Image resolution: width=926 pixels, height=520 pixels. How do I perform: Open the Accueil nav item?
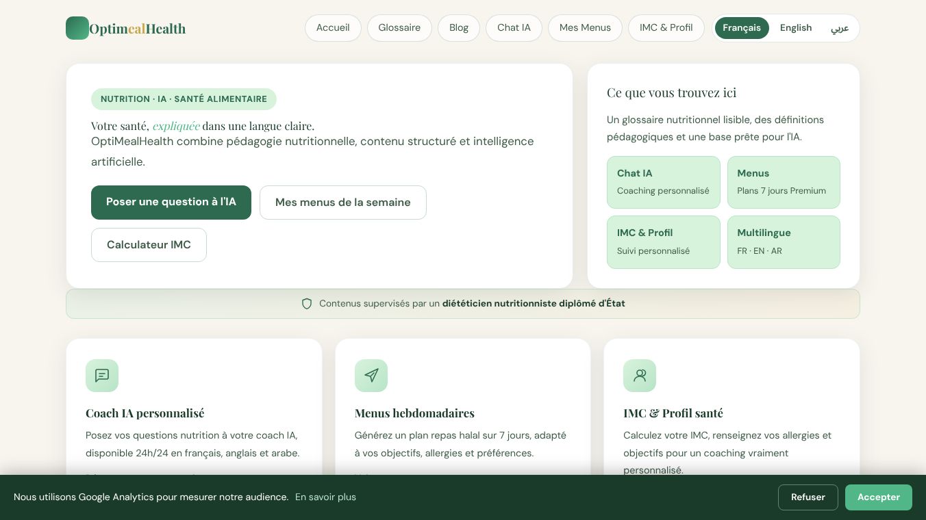click(333, 28)
